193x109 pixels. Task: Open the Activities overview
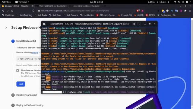(x=6, y=2)
